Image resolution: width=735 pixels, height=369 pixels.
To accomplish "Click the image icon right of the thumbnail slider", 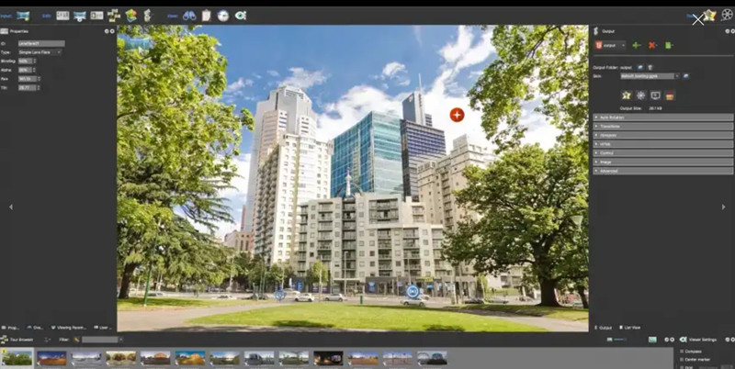I will point(652,340).
